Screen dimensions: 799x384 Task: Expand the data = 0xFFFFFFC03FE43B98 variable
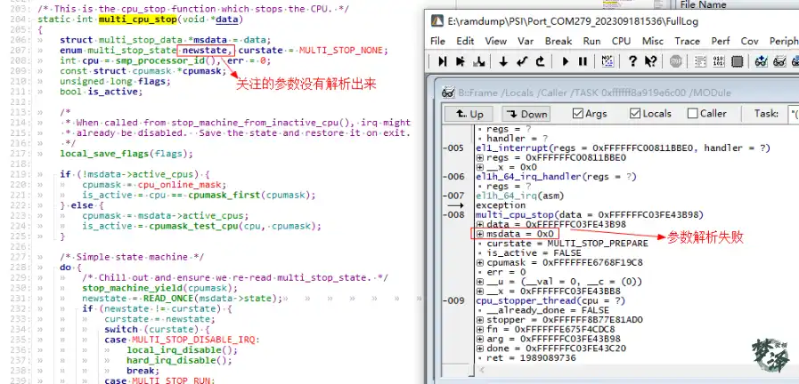coord(480,224)
